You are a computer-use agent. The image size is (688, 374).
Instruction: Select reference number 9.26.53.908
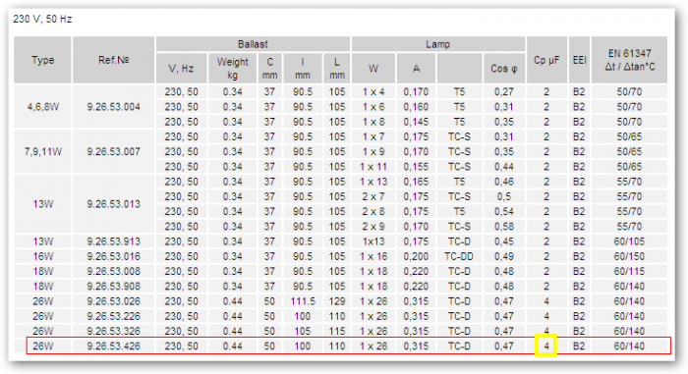pyautogui.click(x=113, y=287)
